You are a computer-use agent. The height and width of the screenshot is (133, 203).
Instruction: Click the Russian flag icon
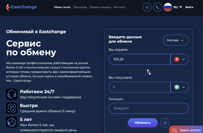pyautogui.click(x=168, y=7)
